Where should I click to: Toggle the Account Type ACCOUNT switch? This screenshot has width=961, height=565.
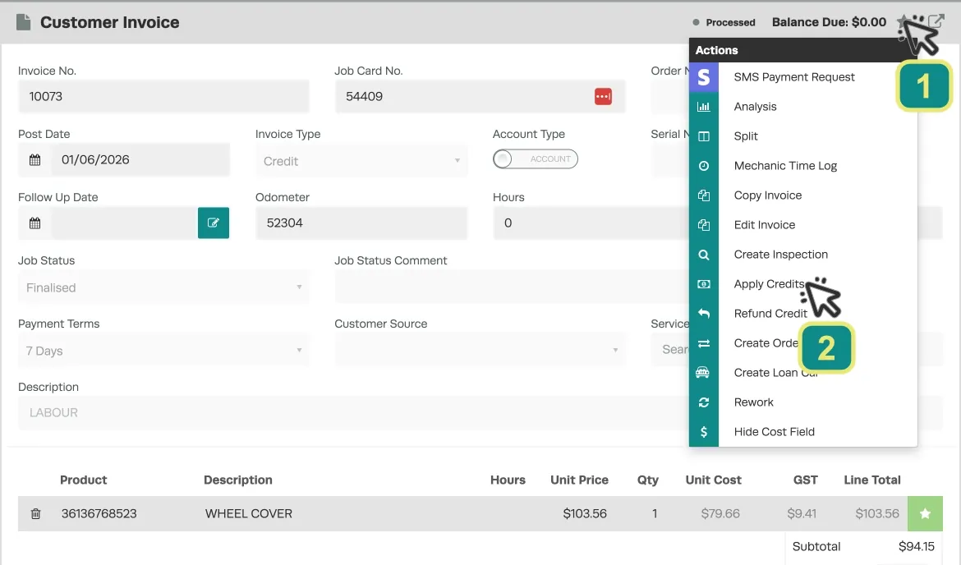click(535, 158)
